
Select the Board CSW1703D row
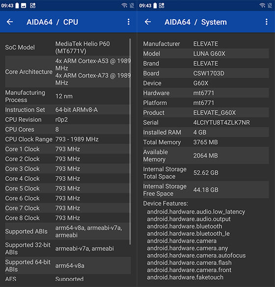pyautogui.click(x=206, y=73)
